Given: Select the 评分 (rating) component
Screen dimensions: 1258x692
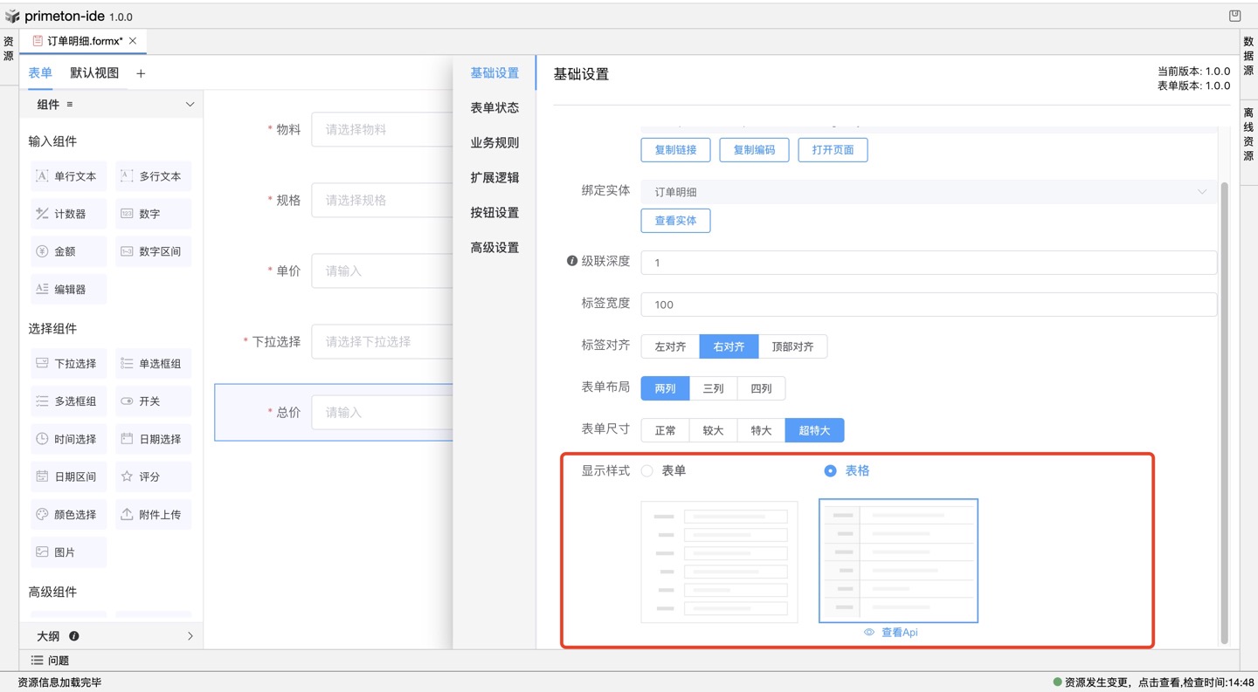Looking at the screenshot, I should coord(153,476).
